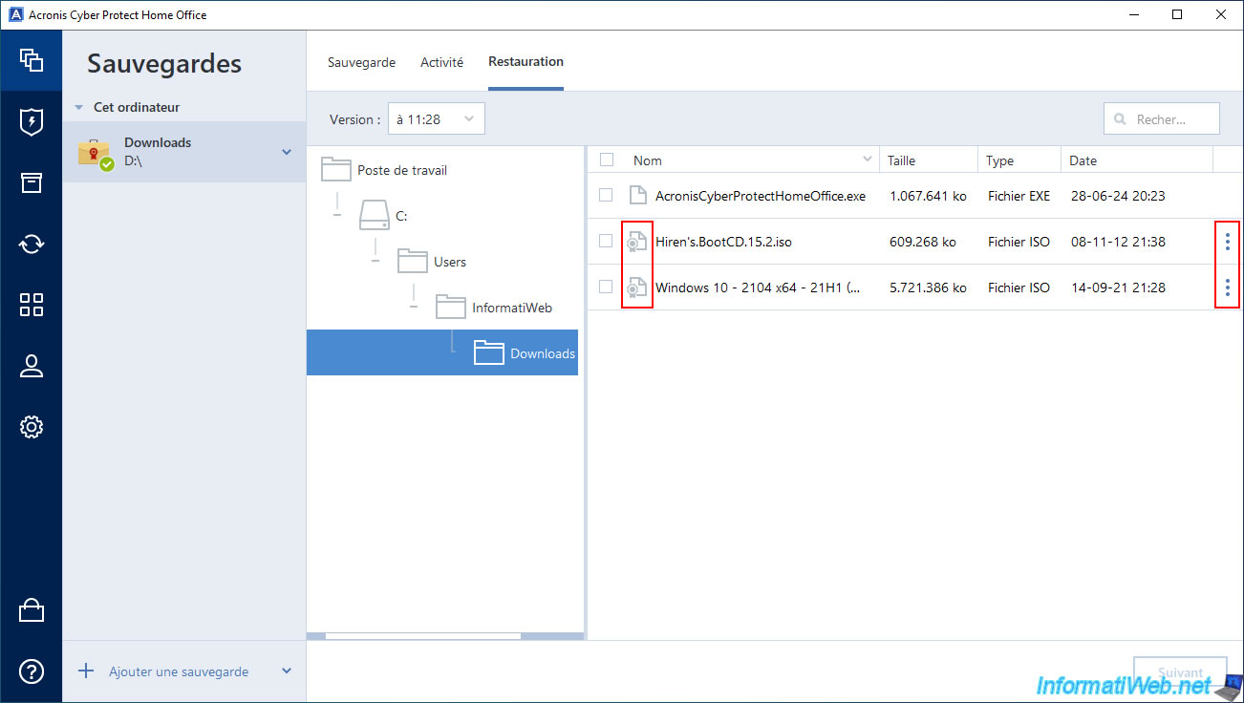Select the C: node in tree
This screenshot has height=703, width=1244.
(401, 217)
